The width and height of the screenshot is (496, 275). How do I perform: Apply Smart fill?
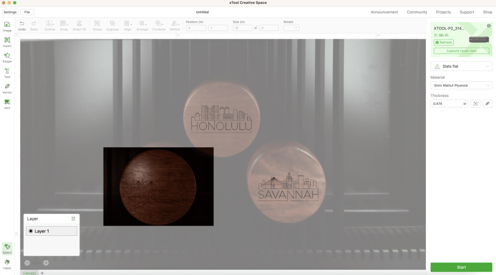(79, 26)
